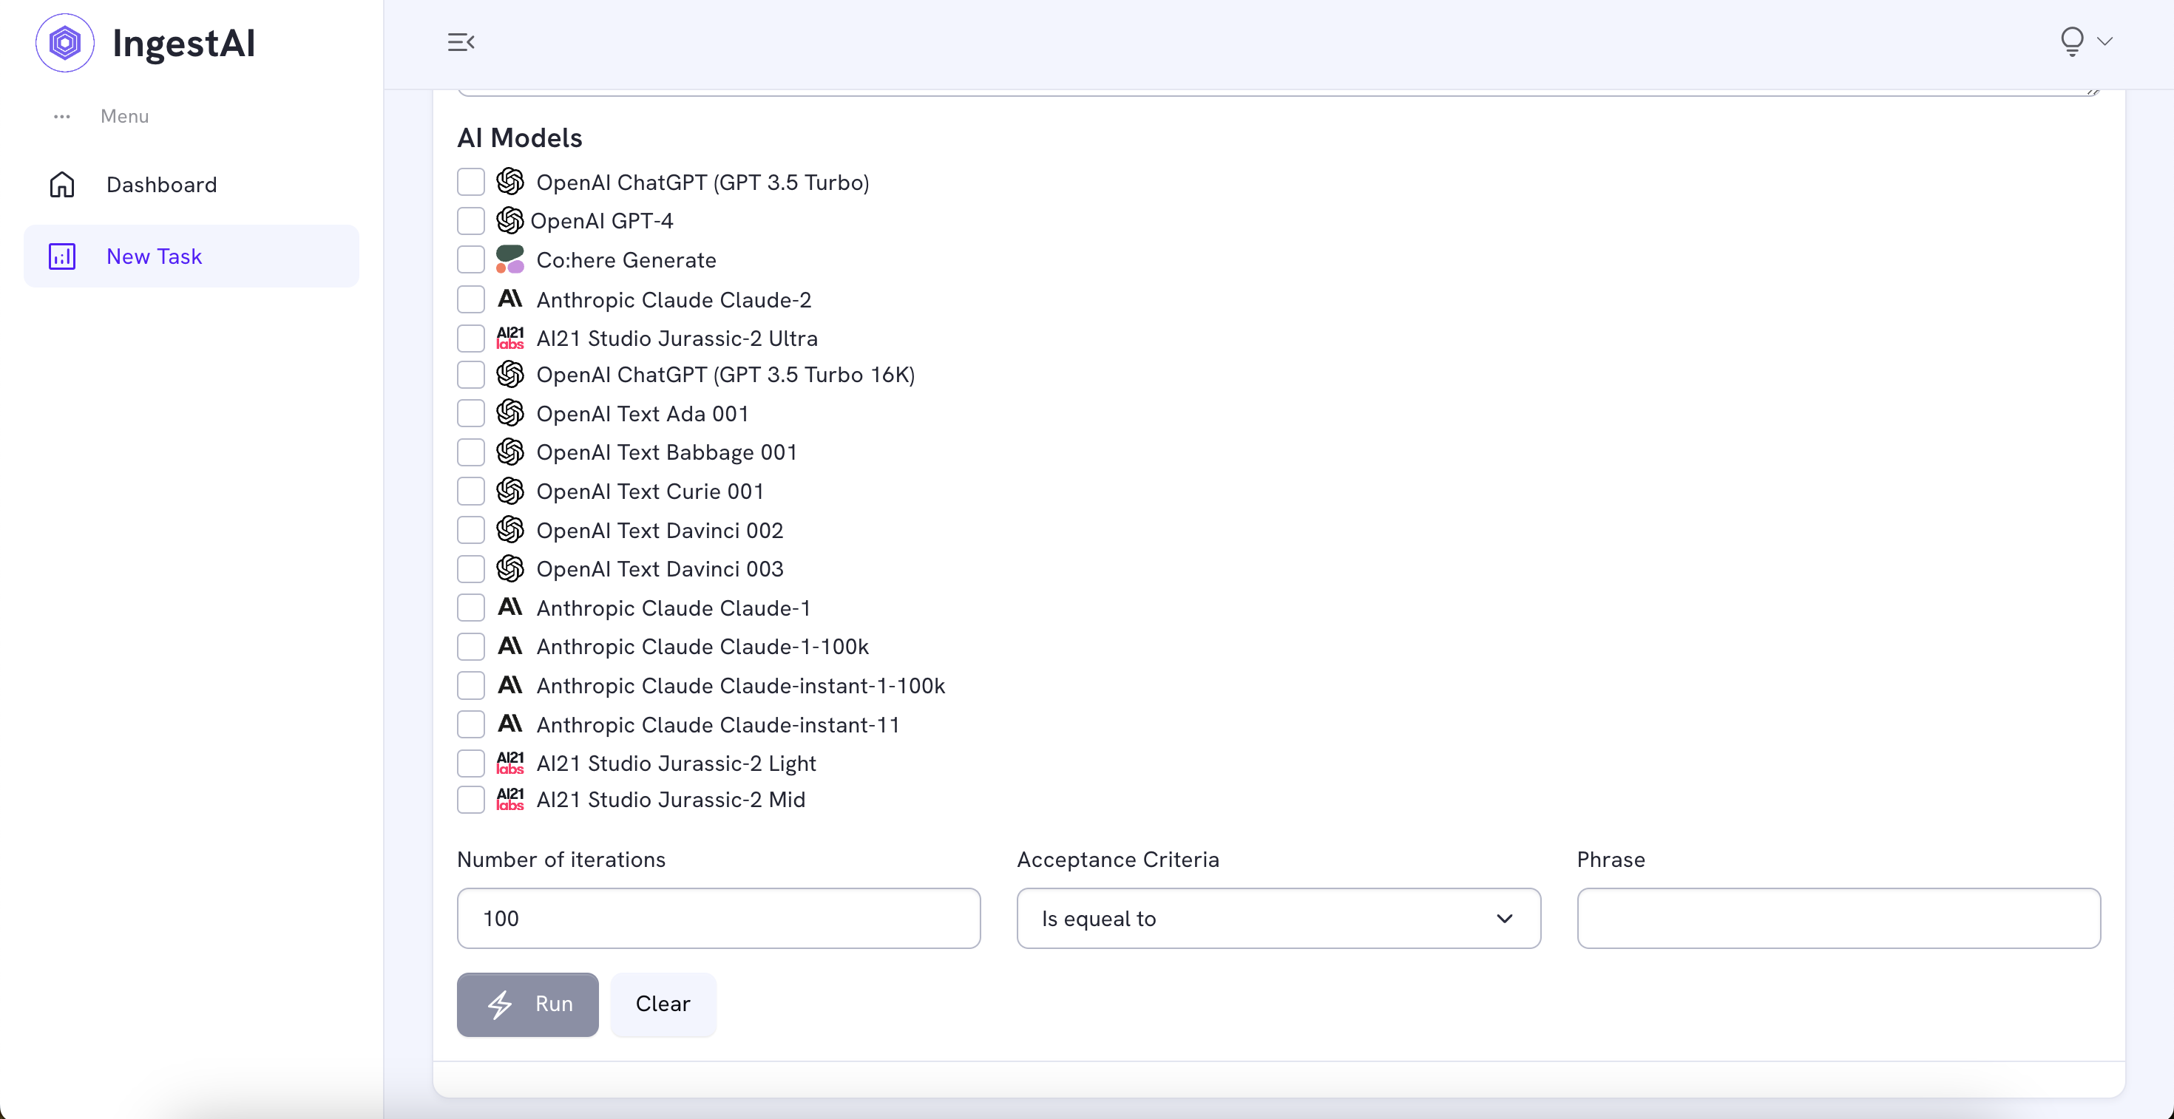Click the New Task chart icon

[x=62, y=256]
